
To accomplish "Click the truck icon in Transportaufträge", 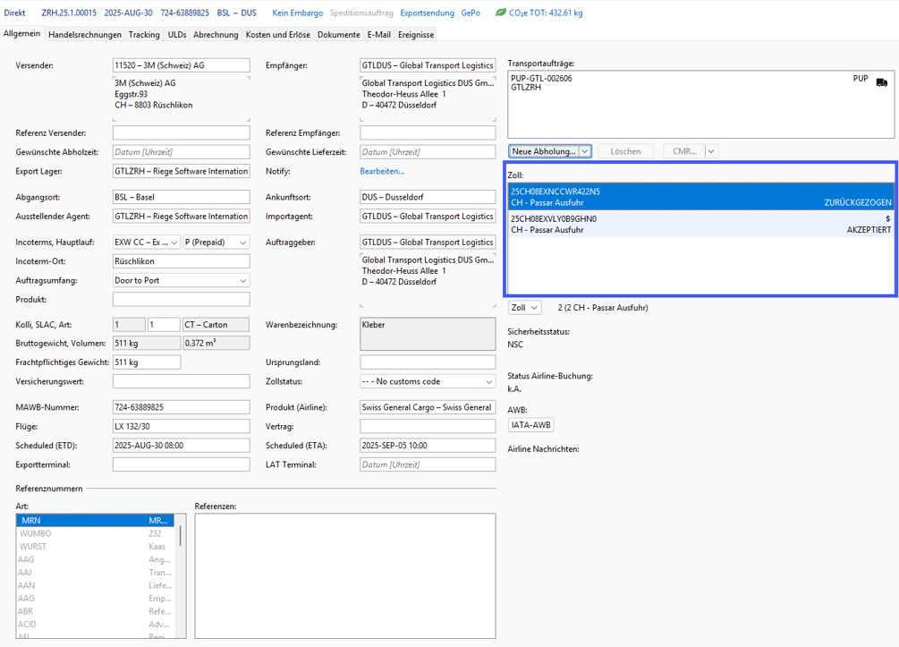I will (881, 82).
